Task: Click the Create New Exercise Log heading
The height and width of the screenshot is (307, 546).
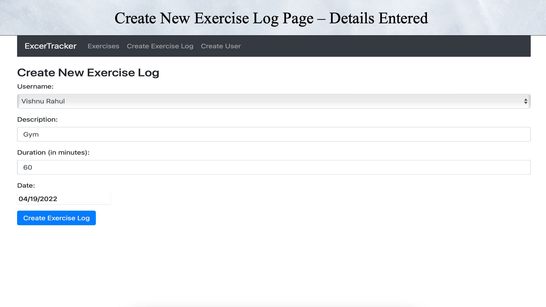Action: (88, 72)
